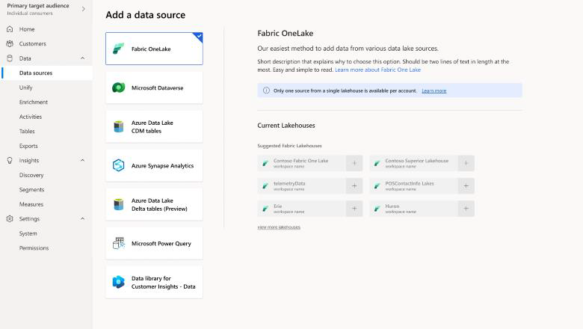583x329 pixels.
Task: Collapse the Data section chevron
Action: pyautogui.click(x=82, y=58)
